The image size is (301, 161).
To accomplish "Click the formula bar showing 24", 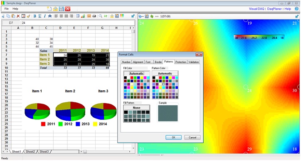I will click(78, 23).
